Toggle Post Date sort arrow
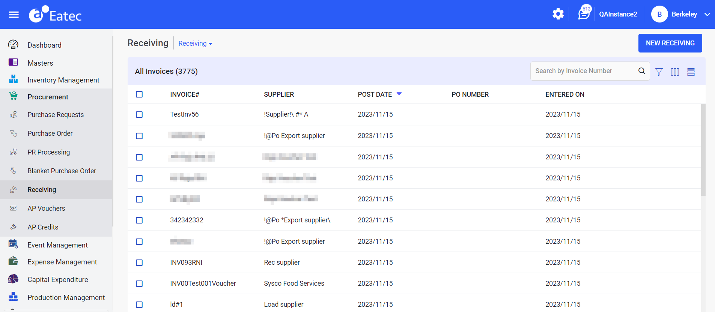 (x=399, y=94)
